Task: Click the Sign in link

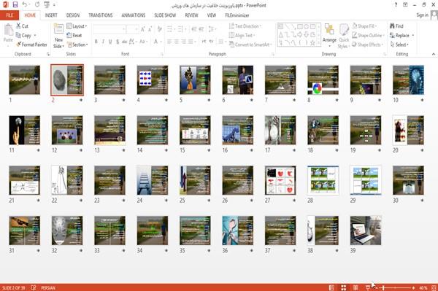Action: [422, 15]
